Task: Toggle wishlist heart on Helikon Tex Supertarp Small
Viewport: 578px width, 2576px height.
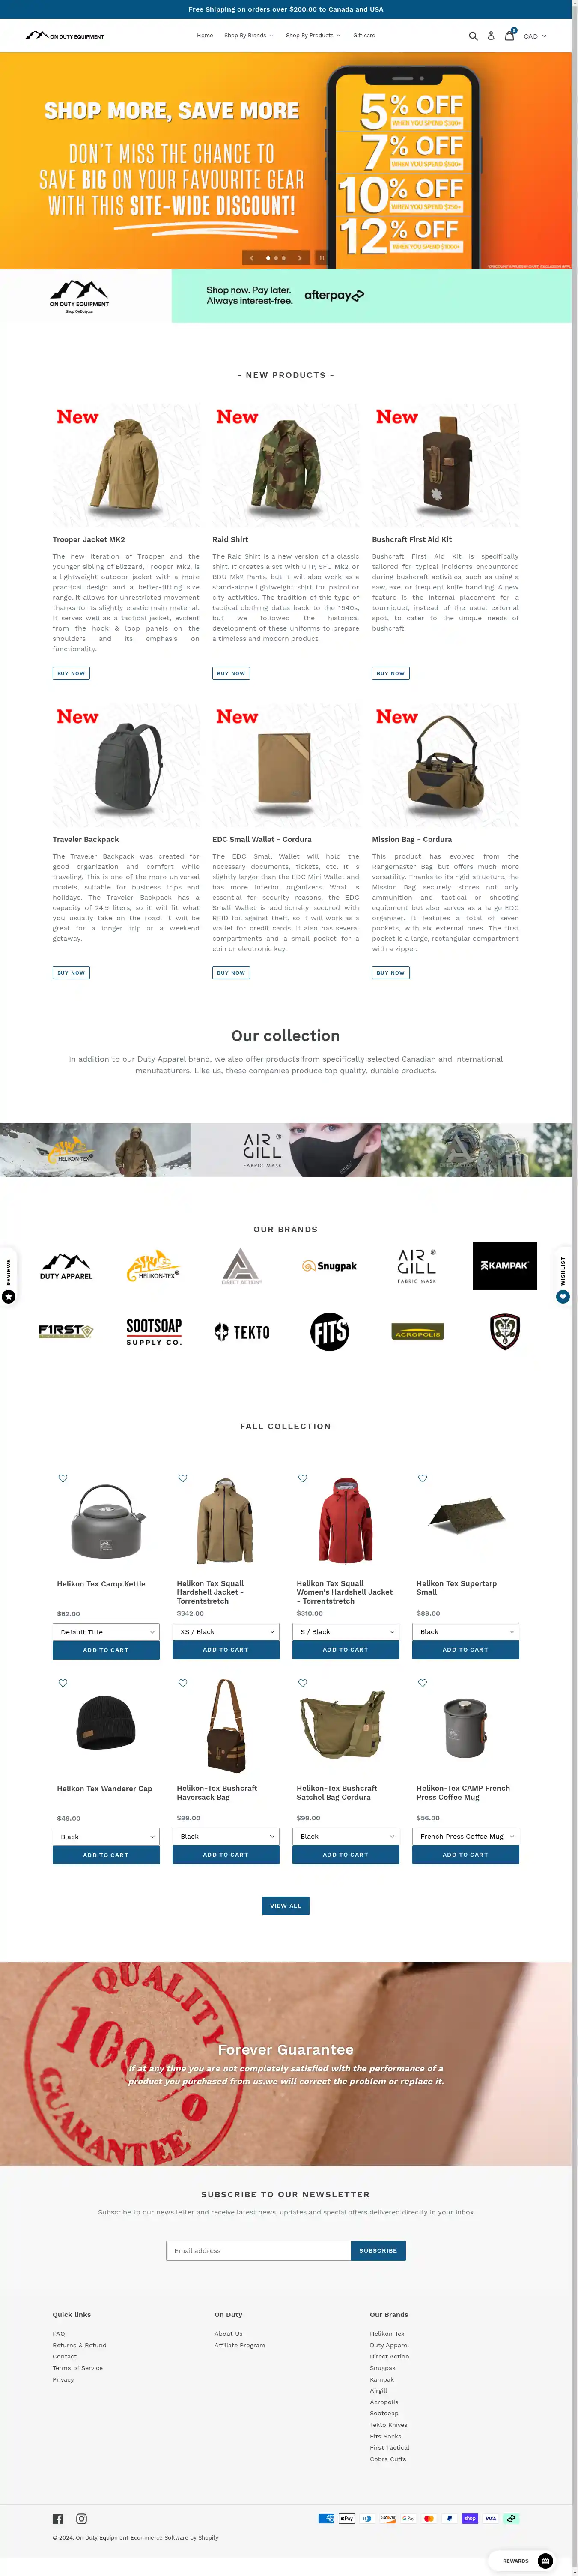Action: point(422,1478)
